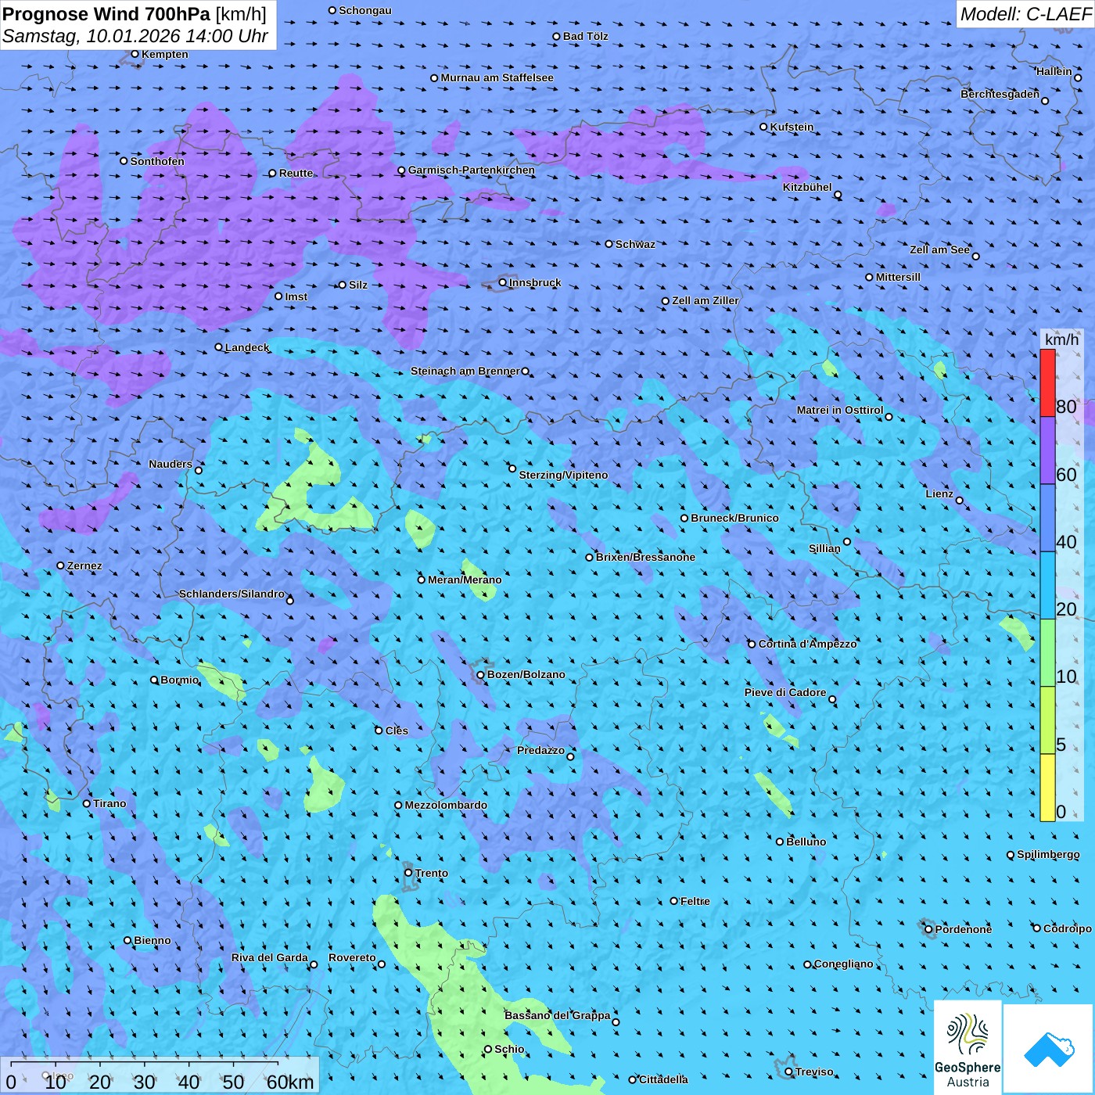Click the Lienz label
This screenshot has width=1095, height=1095.
[939, 494]
